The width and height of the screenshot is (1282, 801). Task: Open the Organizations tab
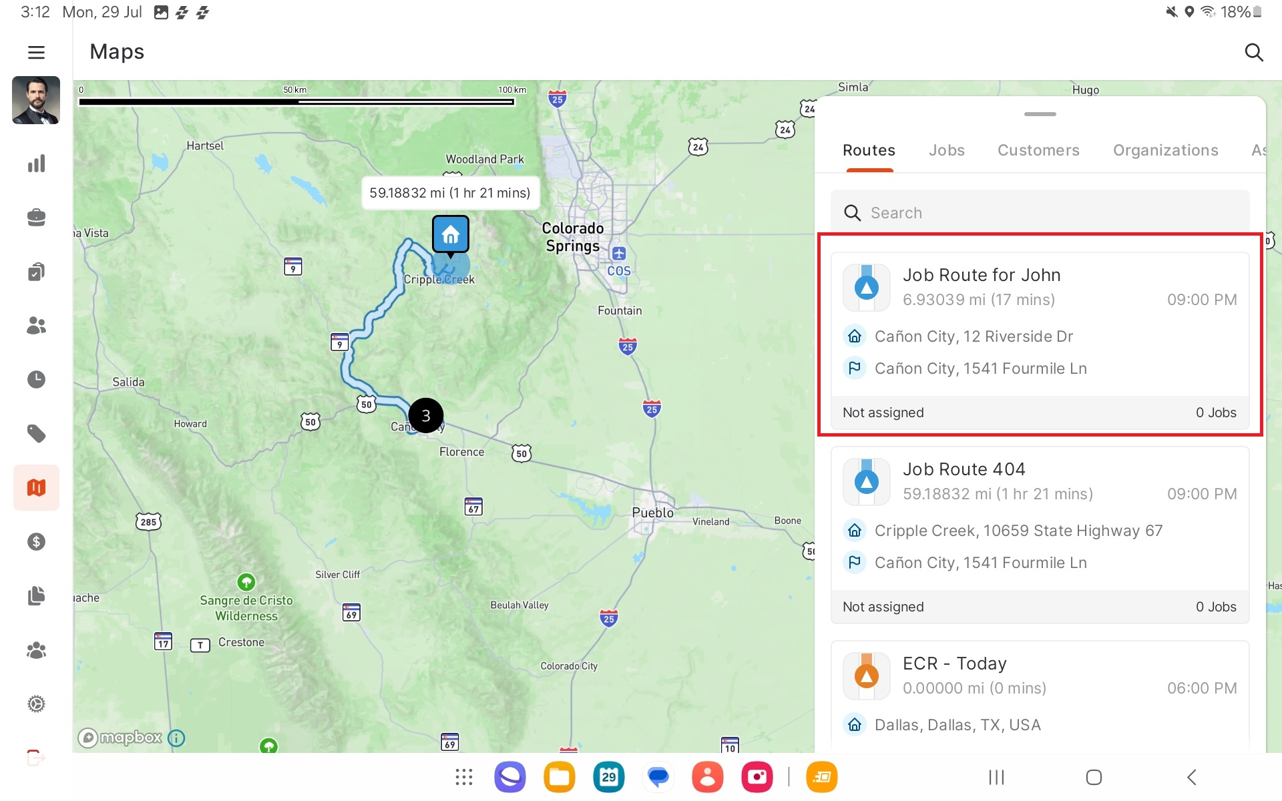(x=1165, y=151)
